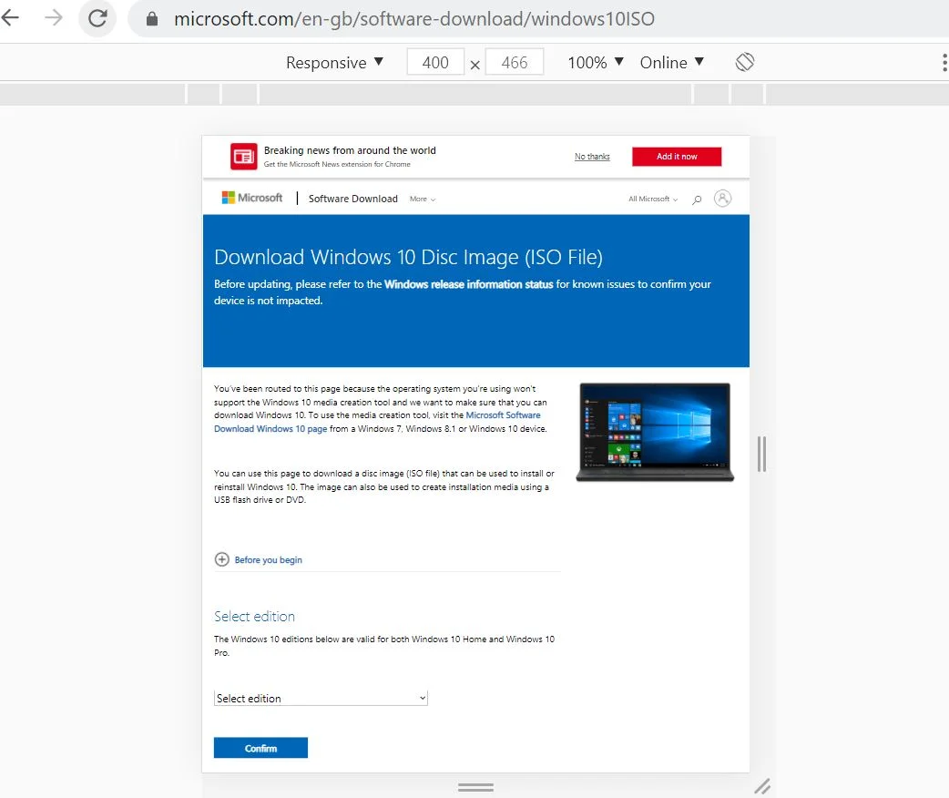Click the Confirm button
This screenshot has height=798, width=949.
tap(260, 748)
